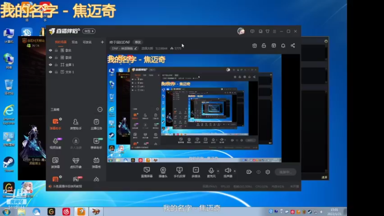Hide the 歌词 source layer
Viewport: 384px width, 216px height.
50,58
